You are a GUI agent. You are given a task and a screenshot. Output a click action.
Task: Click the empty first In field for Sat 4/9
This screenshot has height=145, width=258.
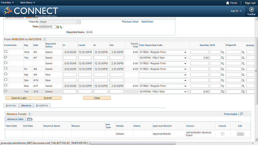(x=70, y=75)
